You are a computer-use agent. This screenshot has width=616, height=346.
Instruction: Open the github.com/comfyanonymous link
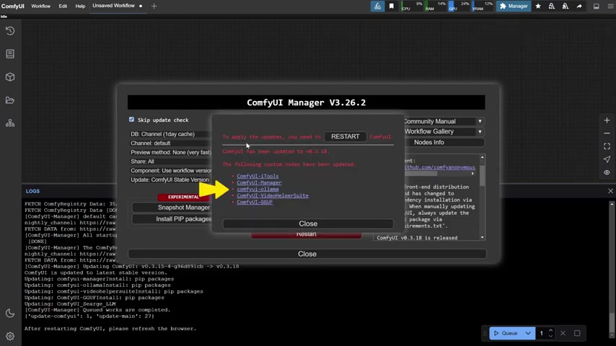pos(439,167)
